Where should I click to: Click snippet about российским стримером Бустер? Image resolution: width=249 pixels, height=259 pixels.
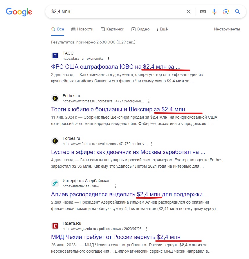coord(137,163)
